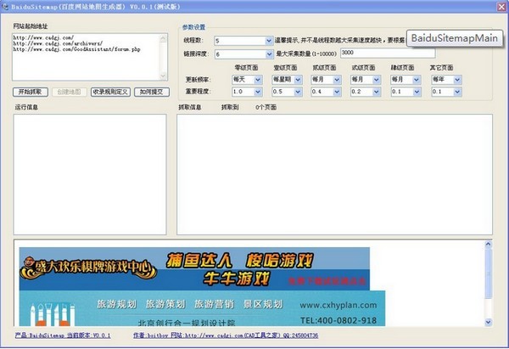Open the 产品:BaiduSitemap 当前版本 link
509x349 pixels.
[x=63, y=335]
